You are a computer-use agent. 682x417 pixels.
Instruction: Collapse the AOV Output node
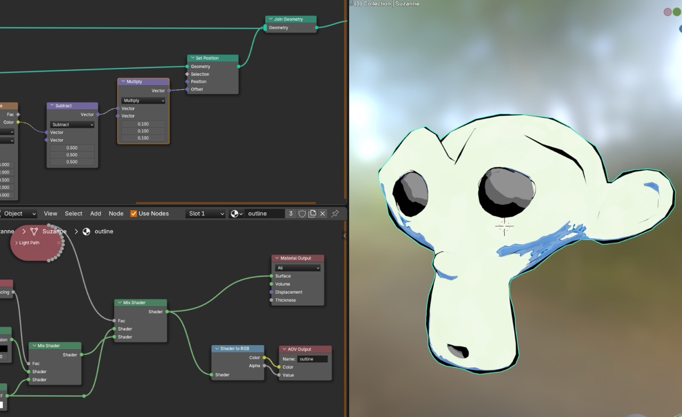coord(285,349)
